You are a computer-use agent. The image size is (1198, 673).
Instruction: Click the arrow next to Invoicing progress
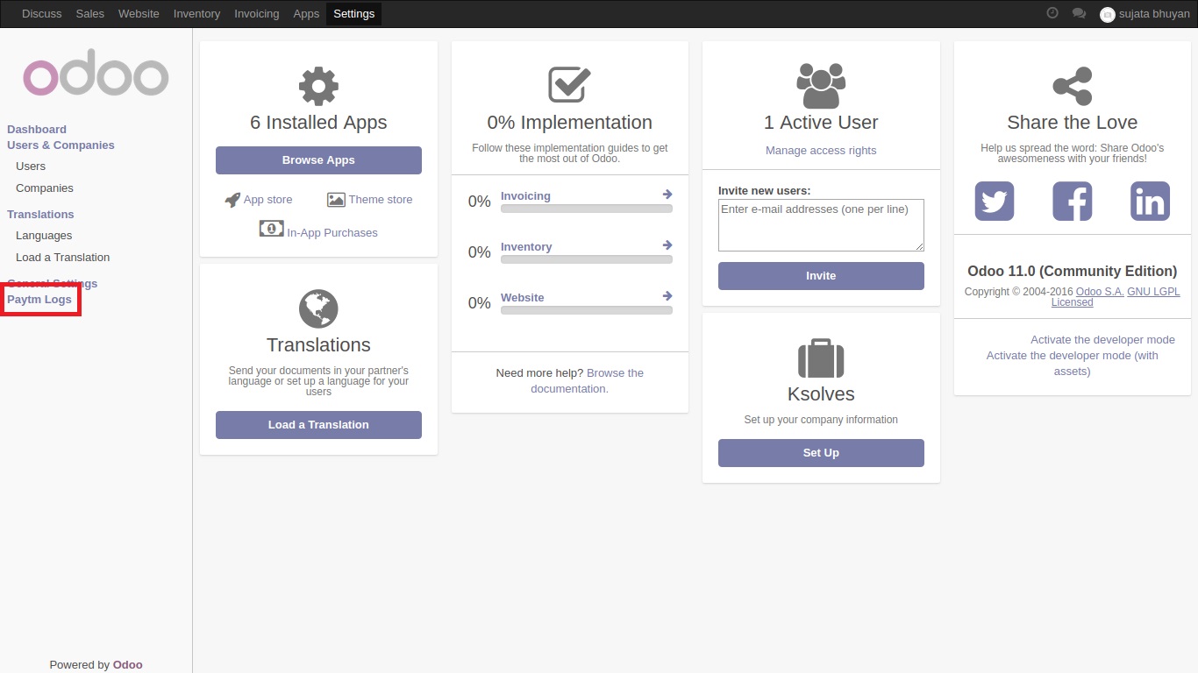[667, 195]
